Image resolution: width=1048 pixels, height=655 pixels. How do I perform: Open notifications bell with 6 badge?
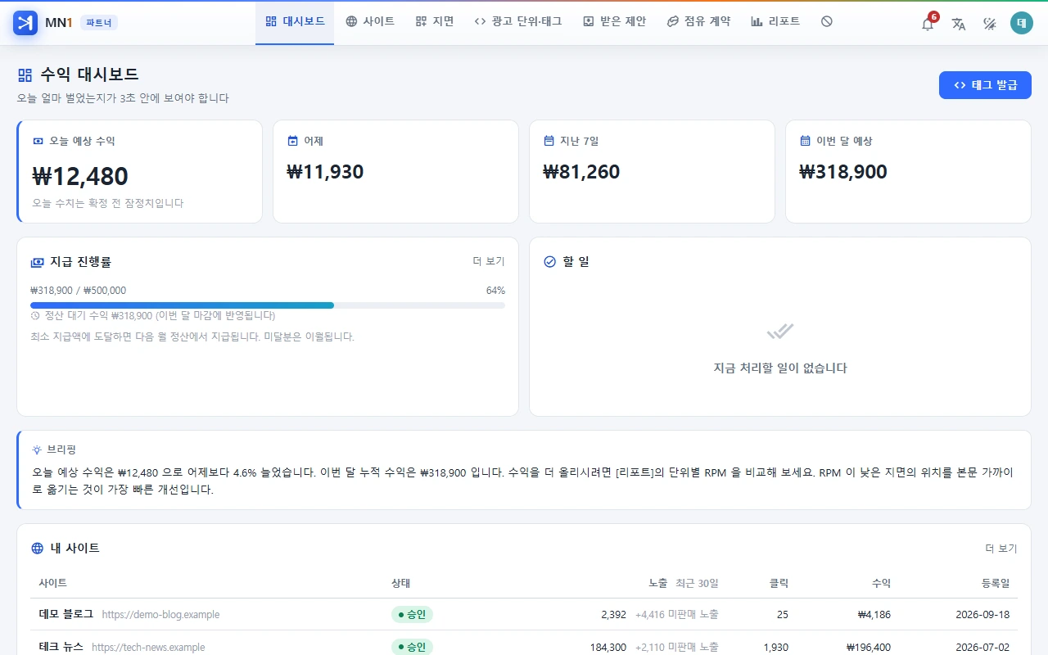pyautogui.click(x=928, y=23)
